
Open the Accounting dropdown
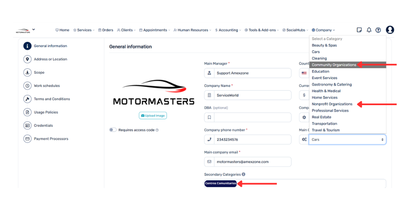click(x=228, y=30)
